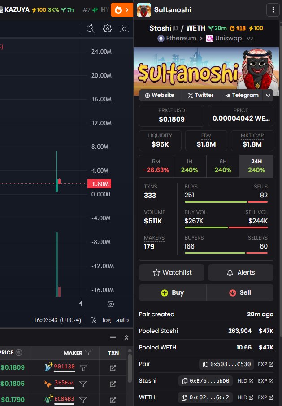Filter the MAKER column
Image resolution: width=282 pixels, height=406 pixels.
click(x=88, y=353)
